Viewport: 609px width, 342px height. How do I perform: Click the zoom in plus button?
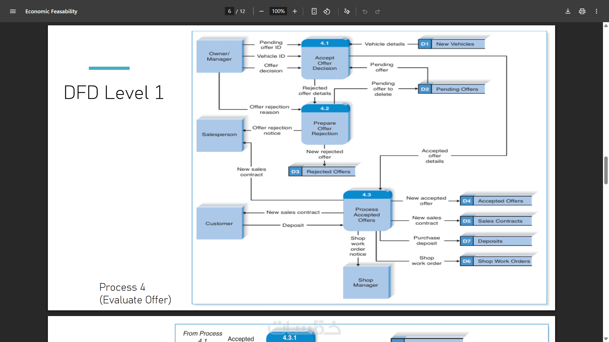click(x=295, y=11)
